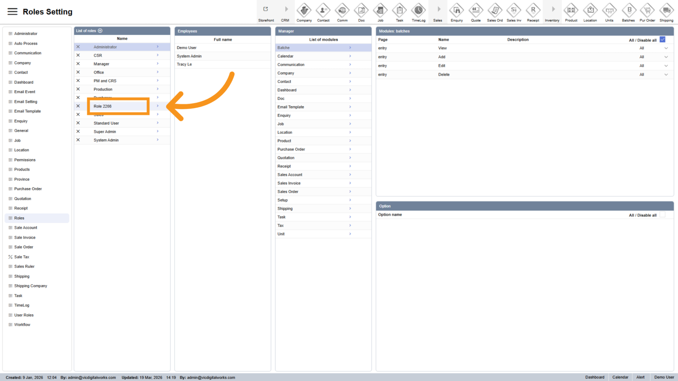This screenshot has width=678, height=381.
Task: Open the Sales Inv toolbar icon
Action: tap(514, 10)
